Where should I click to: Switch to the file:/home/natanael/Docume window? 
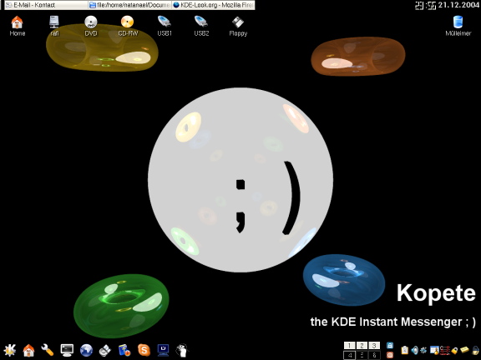click(x=129, y=5)
